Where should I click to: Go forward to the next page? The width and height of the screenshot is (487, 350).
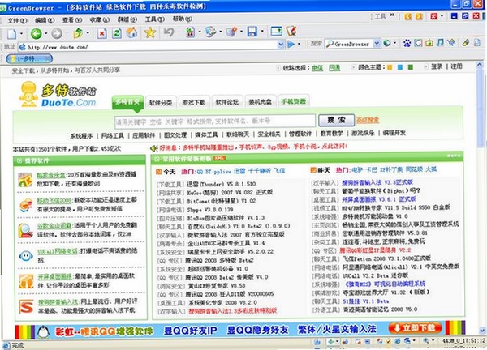[57, 33]
